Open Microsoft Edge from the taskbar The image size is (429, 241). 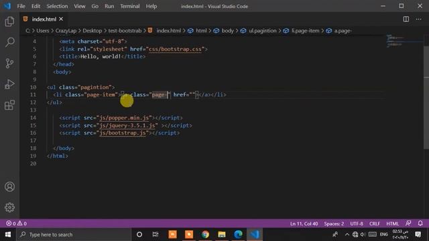click(238, 234)
